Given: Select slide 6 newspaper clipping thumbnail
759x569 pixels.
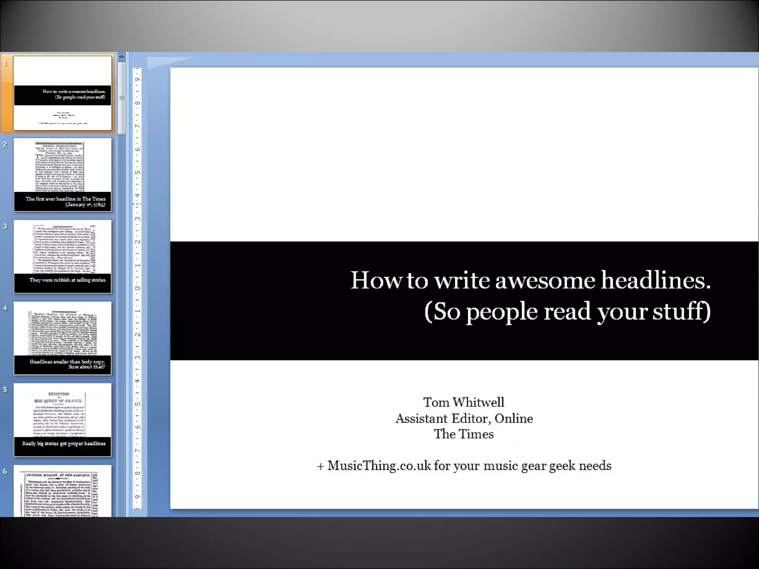Looking at the screenshot, I should pyautogui.click(x=62, y=491).
